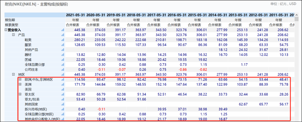Viewport: 302px width, 122px height.
Task: Open chart icon for 美国 row
Action: [62, 90]
